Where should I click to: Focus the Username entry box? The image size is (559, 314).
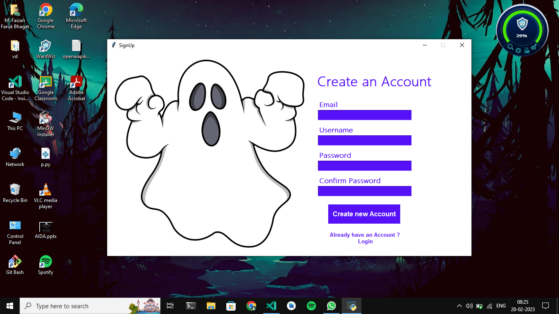pyautogui.click(x=365, y=140)
